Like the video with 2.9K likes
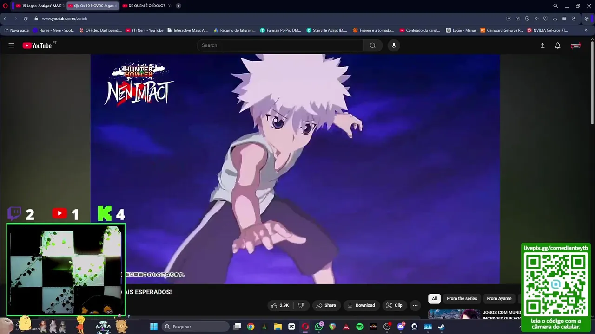This screenshot has height=334, width=595. pyautogui.click(x=280, y=305)
